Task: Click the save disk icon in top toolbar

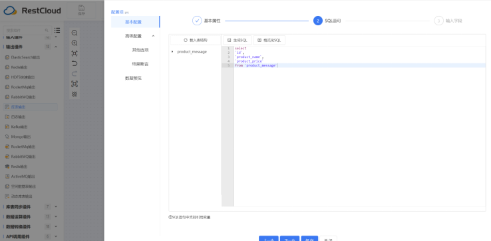Action: (81, 8)
